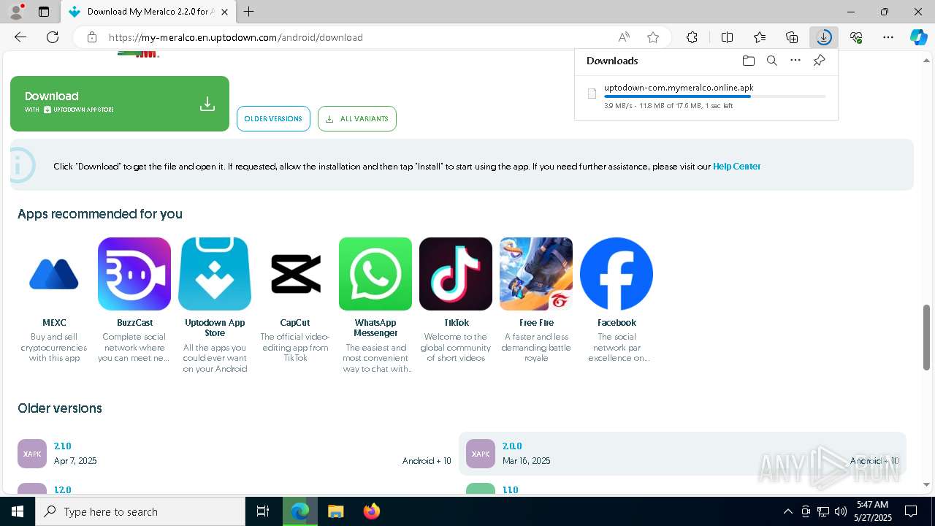
Task: Open the Free Fire app icon
Action: 536,274
